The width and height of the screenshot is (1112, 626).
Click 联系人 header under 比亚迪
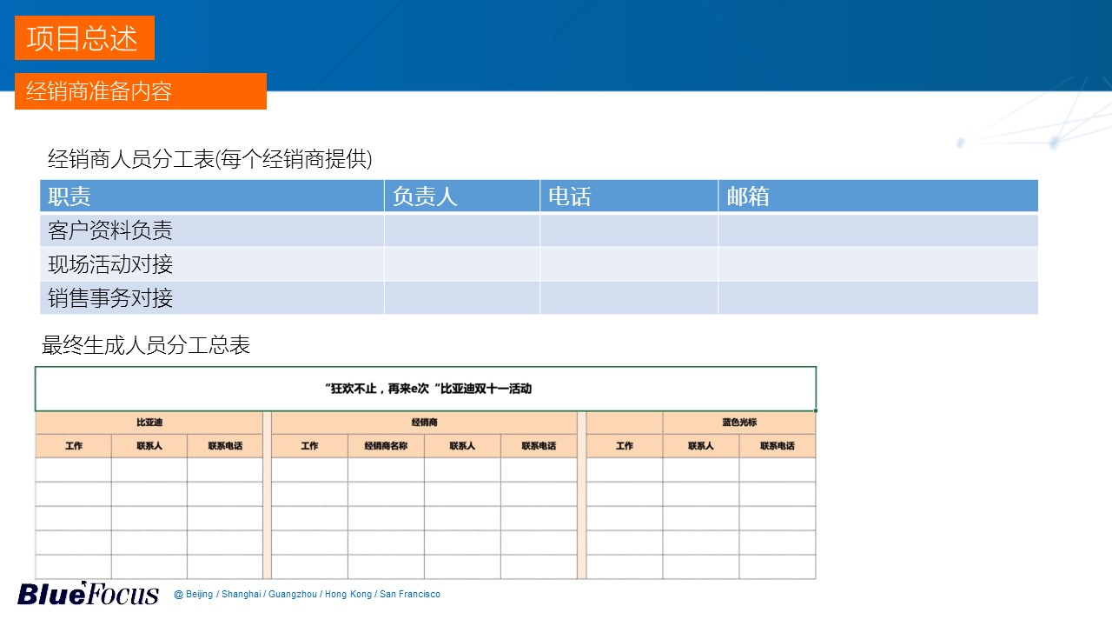point(149,446)
